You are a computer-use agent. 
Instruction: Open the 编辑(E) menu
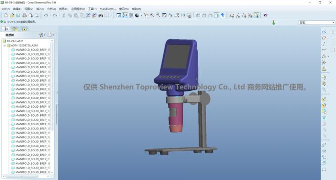[x=17, y=9]
